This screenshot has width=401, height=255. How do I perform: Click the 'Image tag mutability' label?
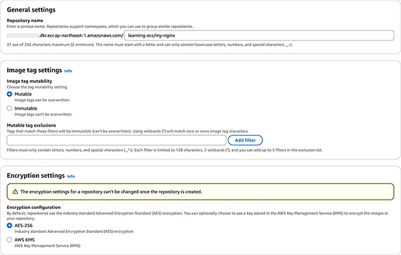tap(29, 81)
